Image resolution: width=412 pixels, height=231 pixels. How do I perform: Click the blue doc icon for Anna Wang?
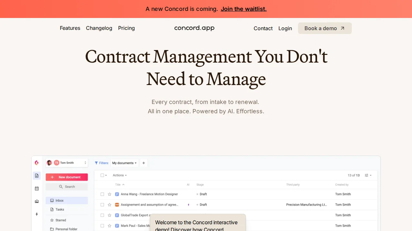coord(117,194)
